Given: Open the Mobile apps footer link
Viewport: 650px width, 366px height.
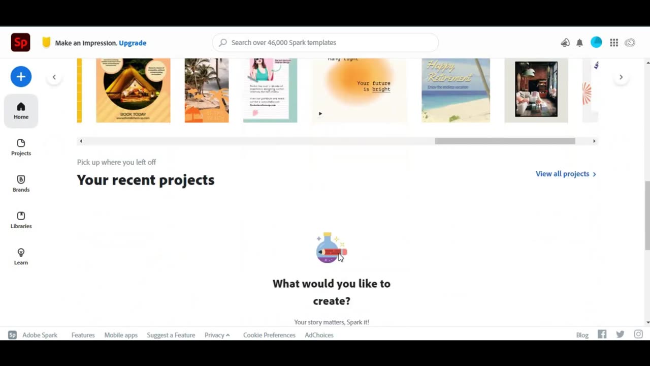Looking at the screenshot, I should click(121, 335).
